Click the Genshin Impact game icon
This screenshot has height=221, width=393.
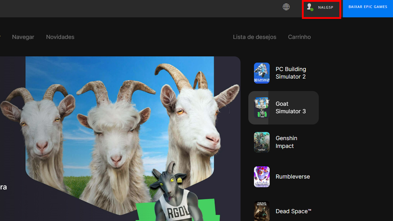[262, 142]
